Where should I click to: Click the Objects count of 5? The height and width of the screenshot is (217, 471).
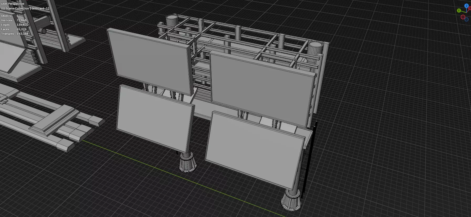[17, 16]
